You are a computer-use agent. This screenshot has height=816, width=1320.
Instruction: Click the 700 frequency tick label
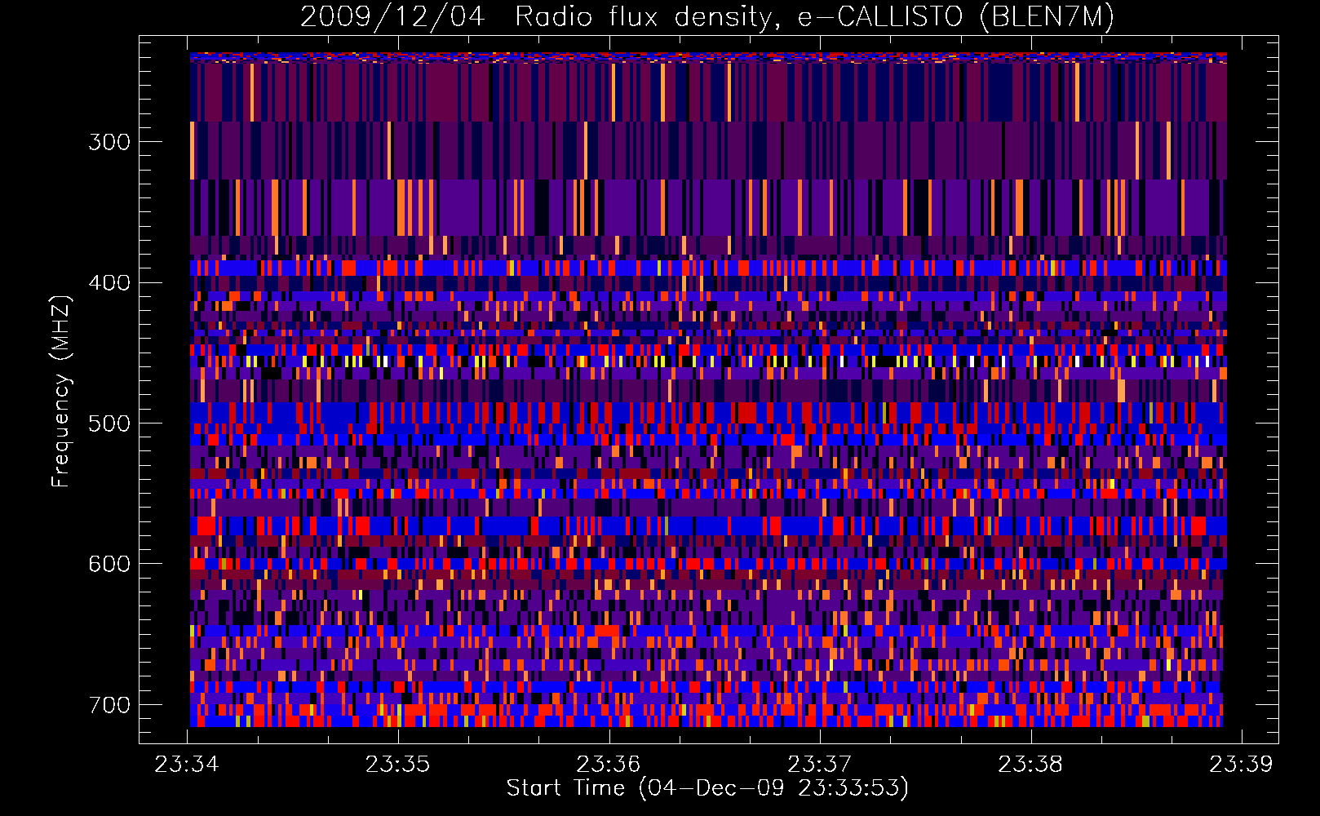(109, 705)
